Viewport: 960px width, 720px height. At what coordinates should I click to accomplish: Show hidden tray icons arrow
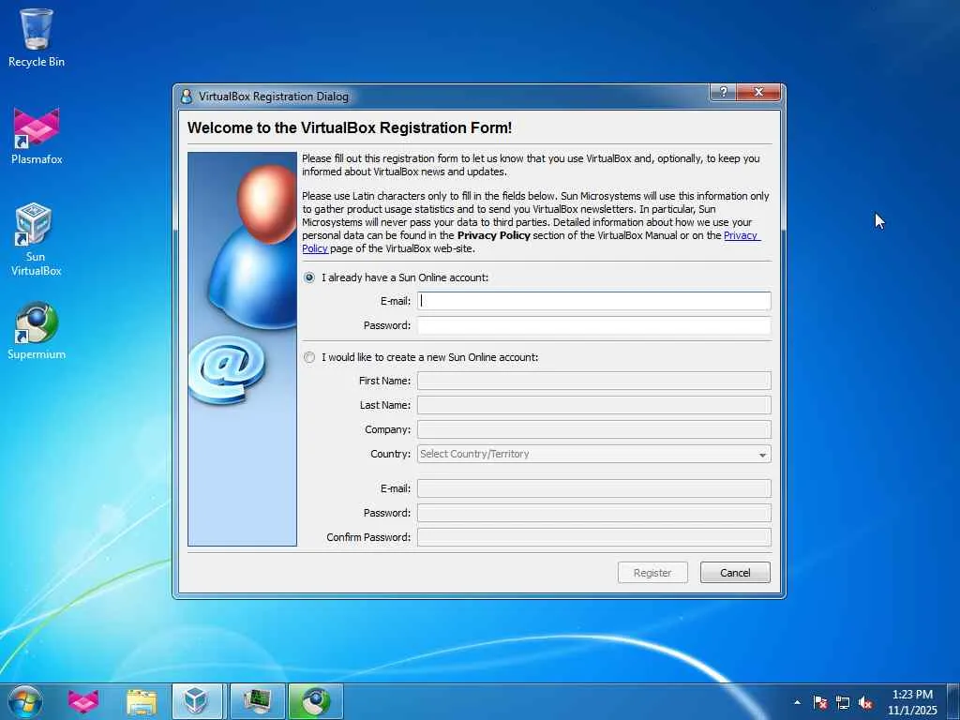click(x=797, y=702)
